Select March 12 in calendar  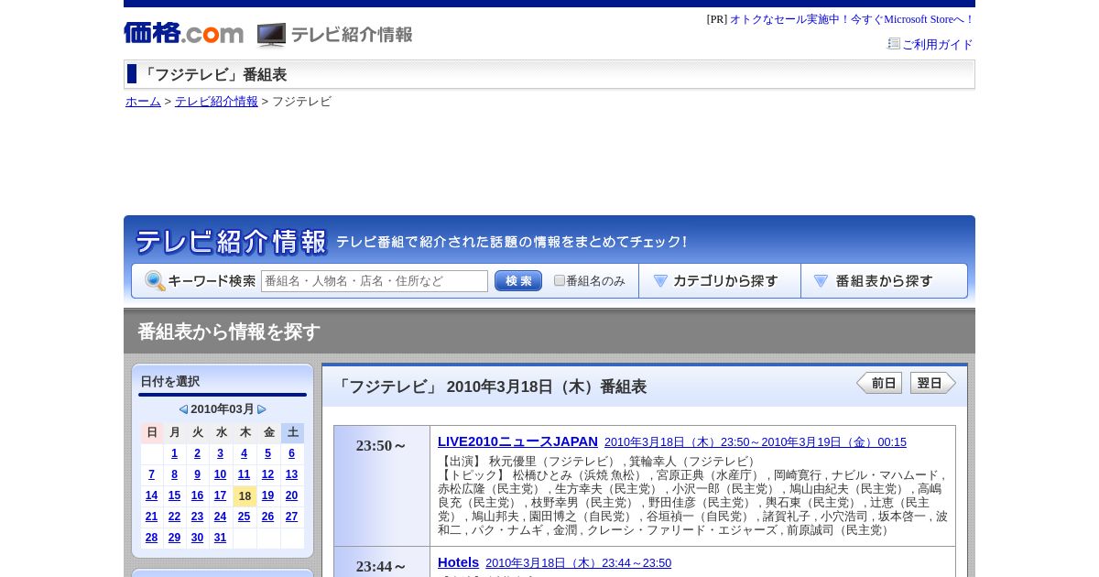click(x=267, y=474)
